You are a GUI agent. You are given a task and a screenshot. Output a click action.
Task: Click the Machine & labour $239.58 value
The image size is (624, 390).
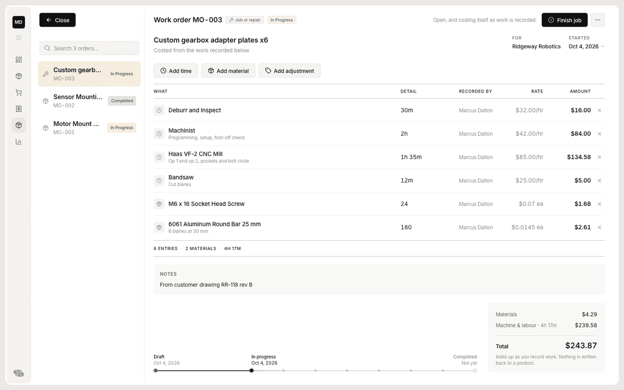pos(586,326)
